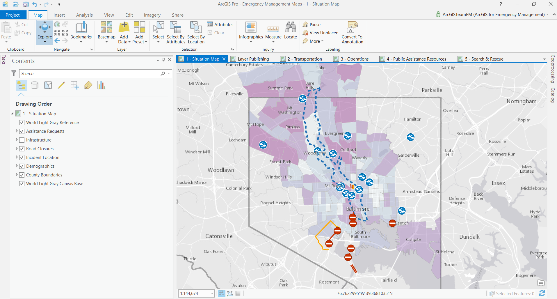Undo the last action
The height and width of the screenshot is (299, 557).
35,4
